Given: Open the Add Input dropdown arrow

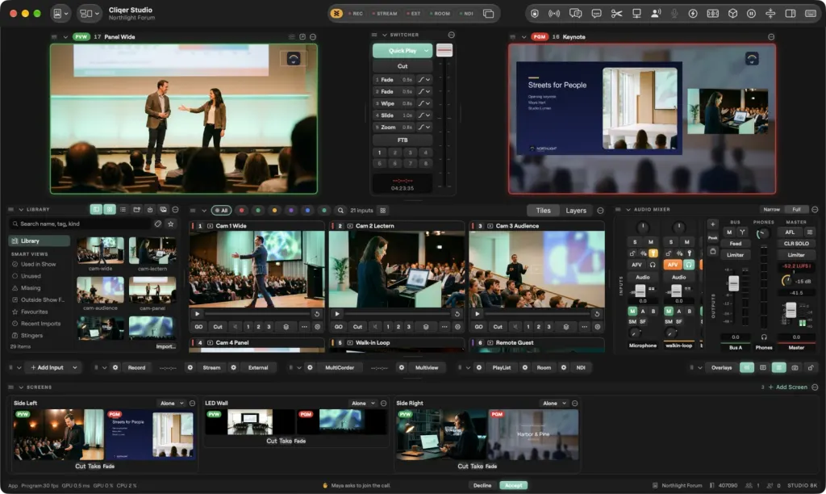Looking at the screenshot, I should (75, 367).
